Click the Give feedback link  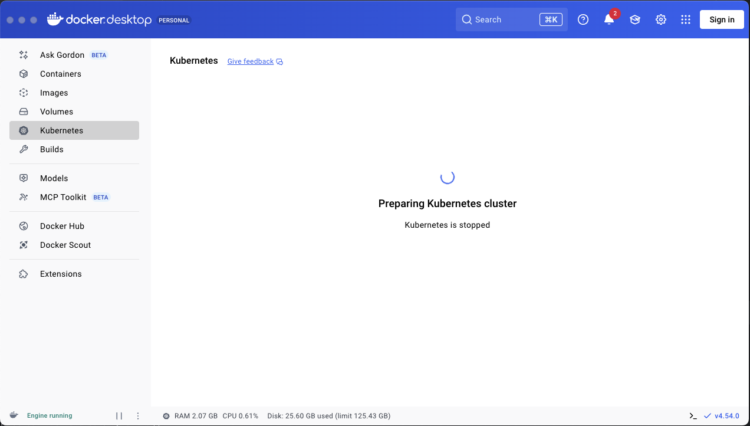pyautogui.click(x=251, y=61)
